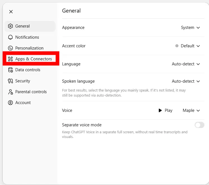Click the Account profile icon
This screenshot has width=209, height=185.
click(x=10, y=103)
